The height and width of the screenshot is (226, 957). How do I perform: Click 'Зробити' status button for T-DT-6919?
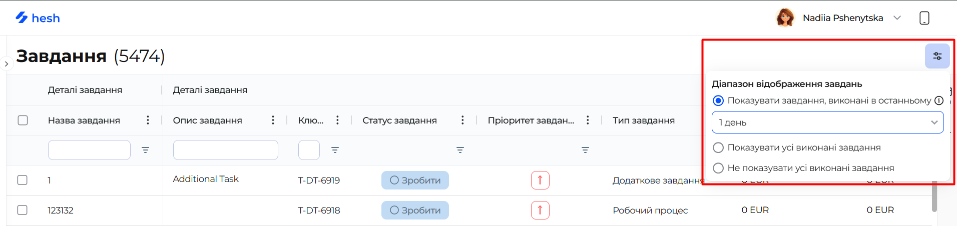coord(415,180)
